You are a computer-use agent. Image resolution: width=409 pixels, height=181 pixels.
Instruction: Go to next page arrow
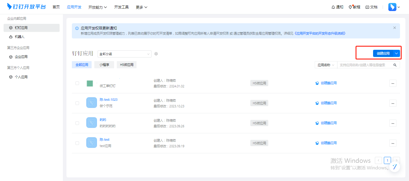coord(396,160)
